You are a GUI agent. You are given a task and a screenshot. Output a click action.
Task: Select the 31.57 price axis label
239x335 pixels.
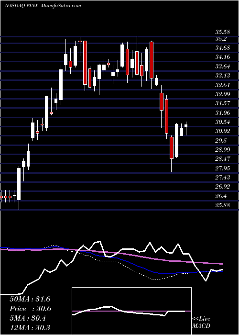222,103
